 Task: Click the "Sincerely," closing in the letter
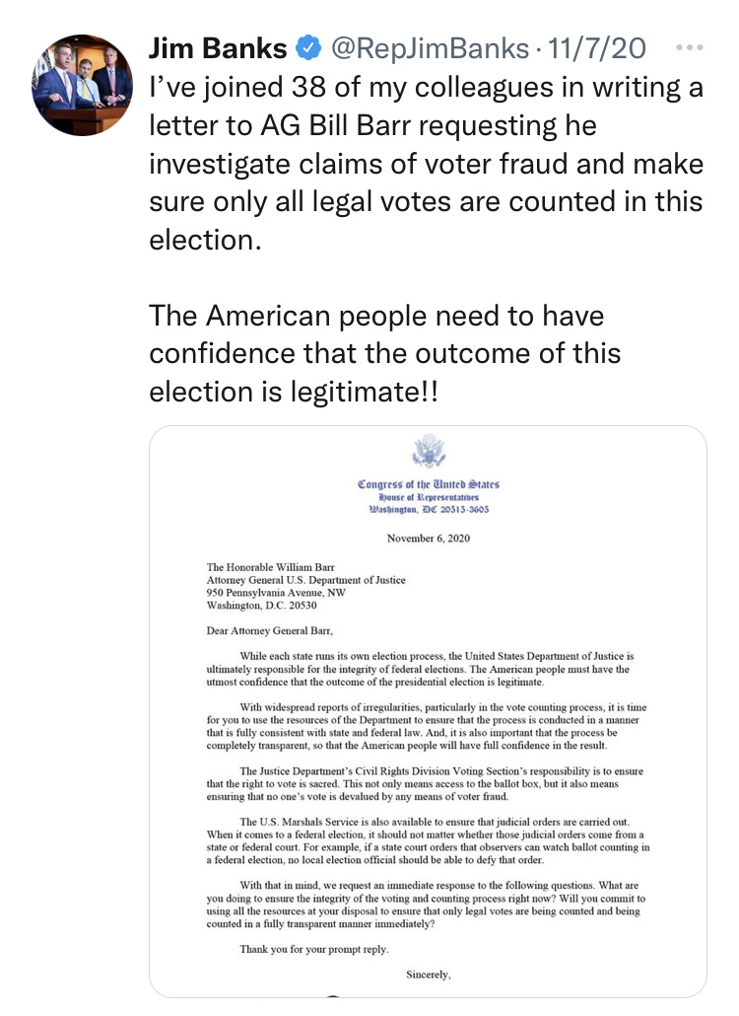(428, 975)
